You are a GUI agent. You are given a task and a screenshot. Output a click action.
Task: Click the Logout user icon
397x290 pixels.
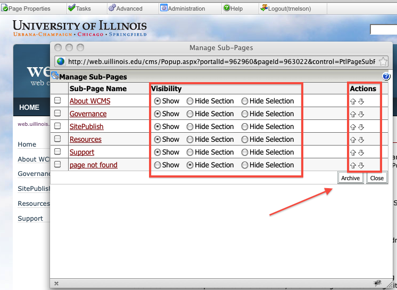pyautogui.click(x=264, y=8)
